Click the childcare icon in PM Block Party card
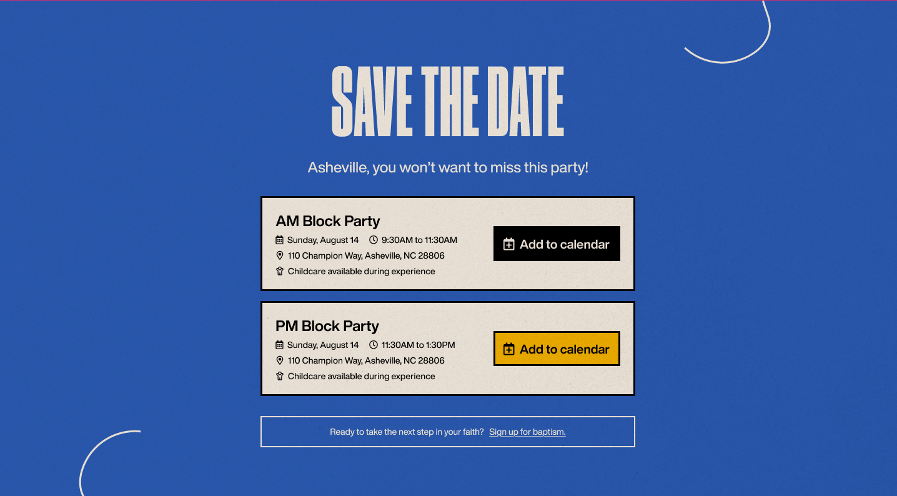 (280, 376)
